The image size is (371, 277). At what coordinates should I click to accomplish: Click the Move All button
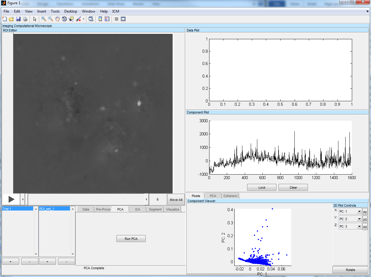(x=176, y=200)
